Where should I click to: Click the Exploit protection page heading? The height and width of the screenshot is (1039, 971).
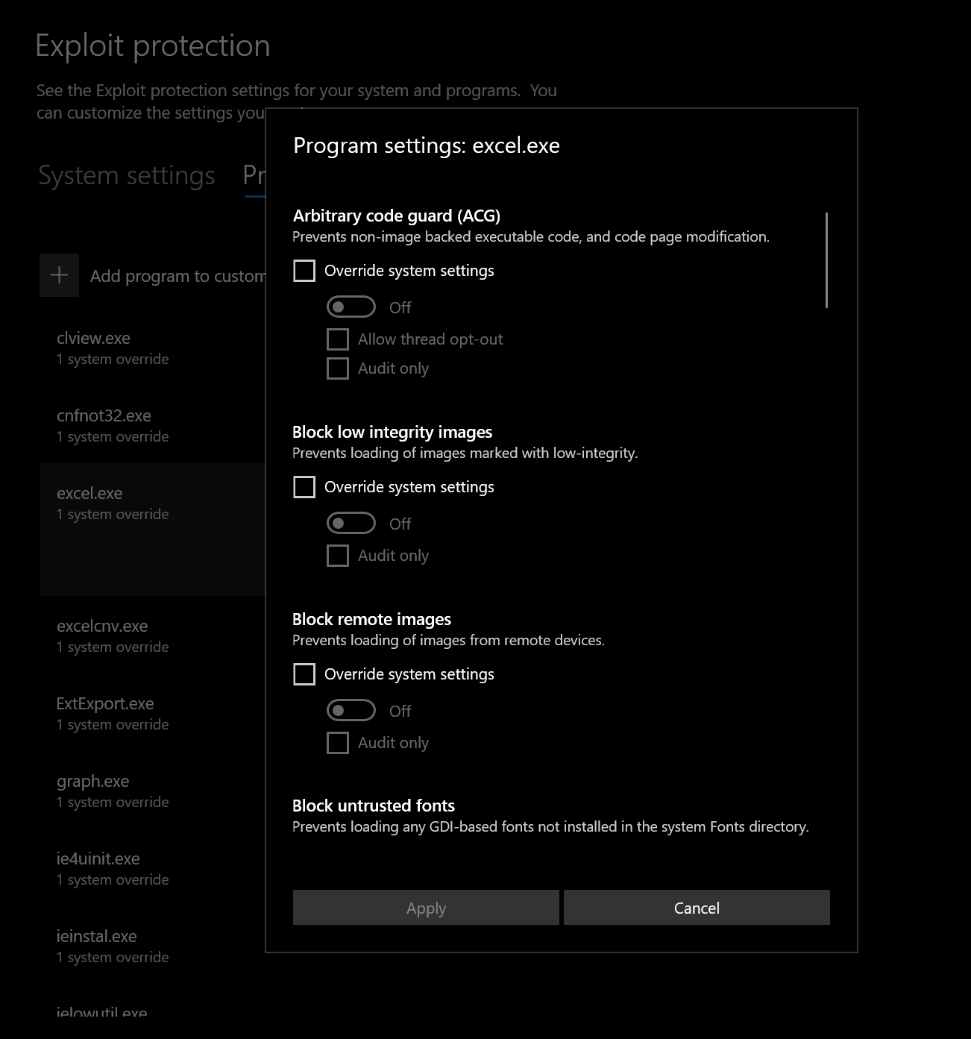tap(153, 45)
